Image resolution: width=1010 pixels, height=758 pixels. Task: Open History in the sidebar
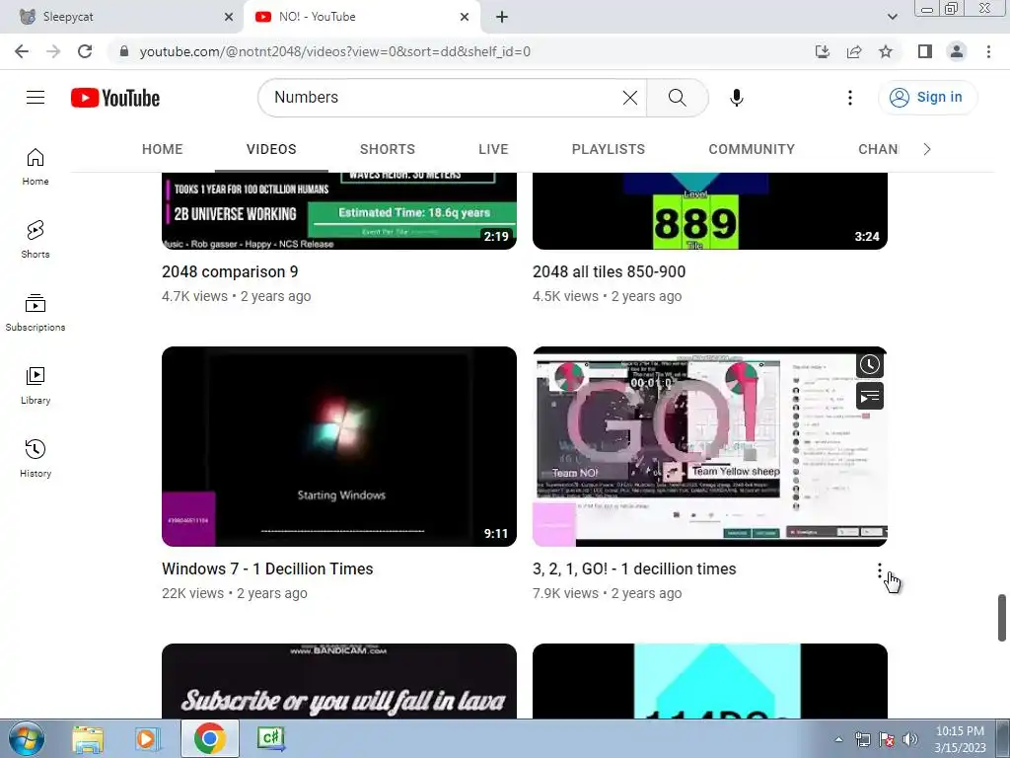[36, 459]
